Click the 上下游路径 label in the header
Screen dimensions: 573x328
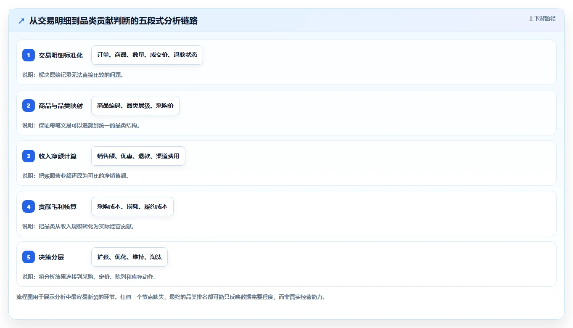(542, 19)
